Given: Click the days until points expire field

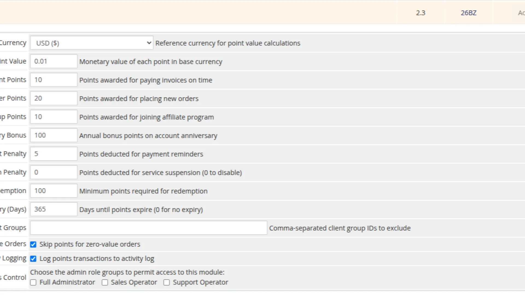Looking at the screenshot, I should (x=54, y=210).
